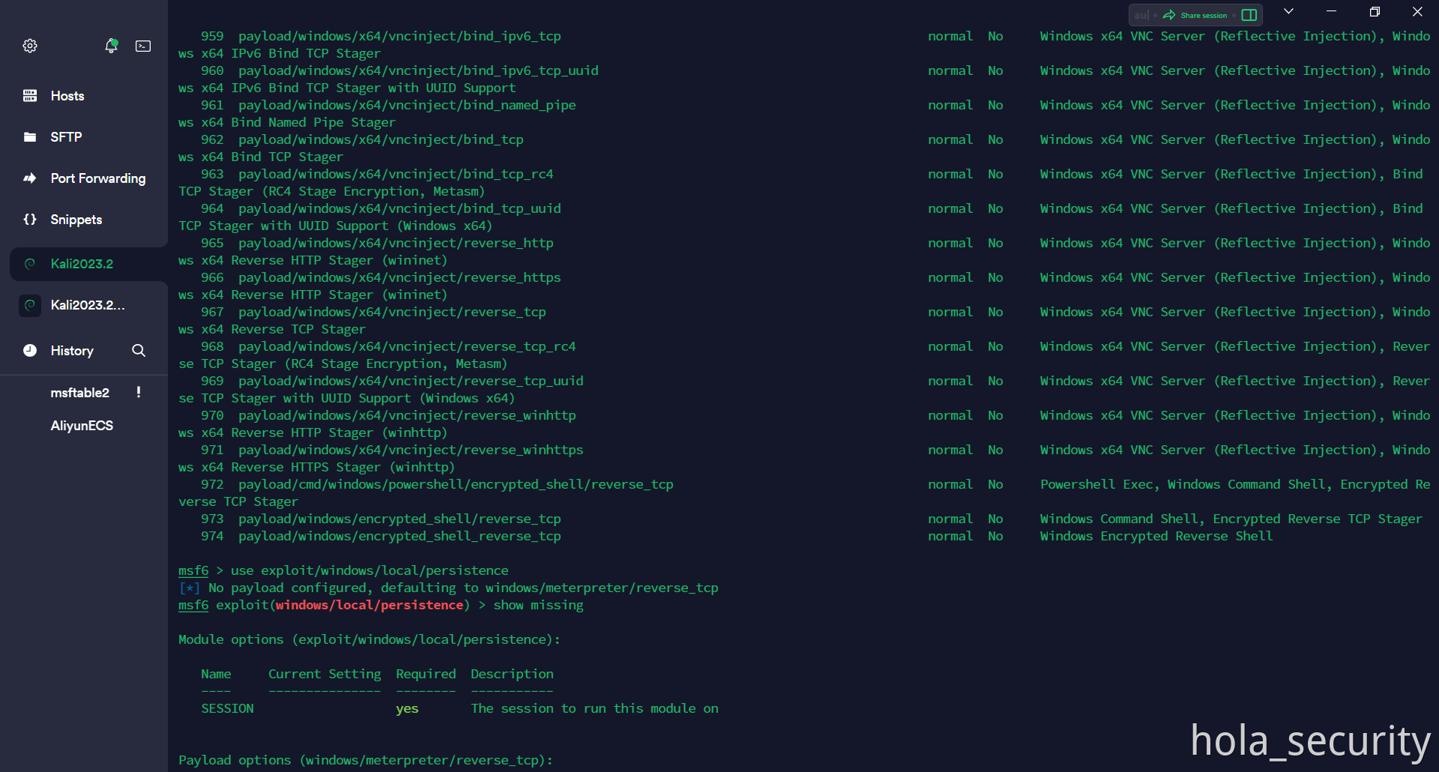
Task: Click the warning mark beside msftable2
Action: point(139,392)
